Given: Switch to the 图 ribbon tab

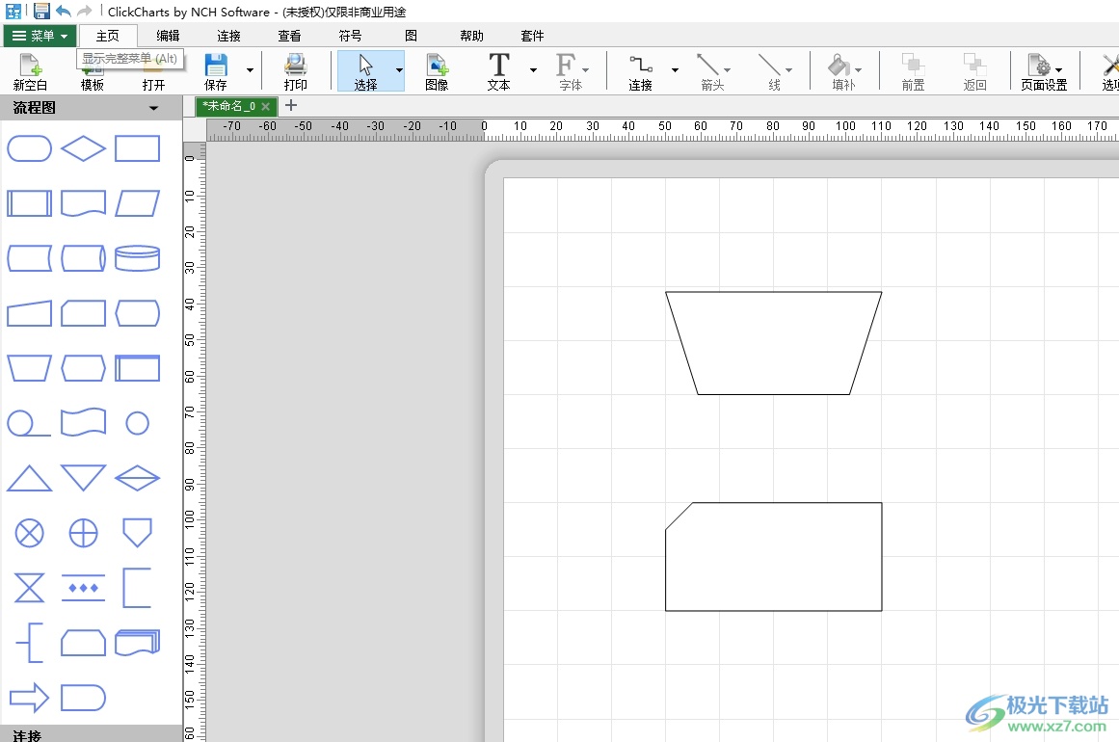Looking at the screenshot, I should [x=411, y=36].
